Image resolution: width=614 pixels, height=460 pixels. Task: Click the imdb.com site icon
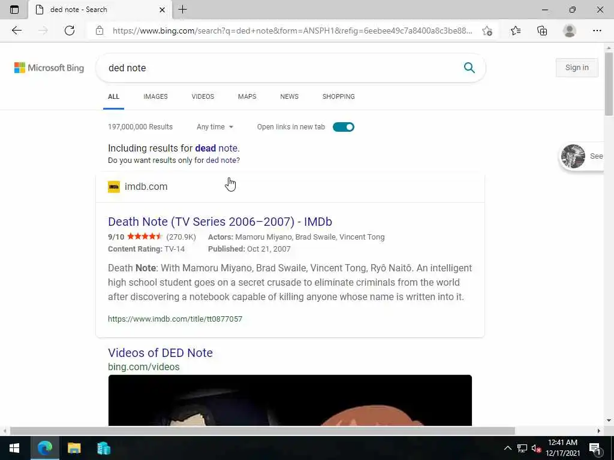[114, 187]
